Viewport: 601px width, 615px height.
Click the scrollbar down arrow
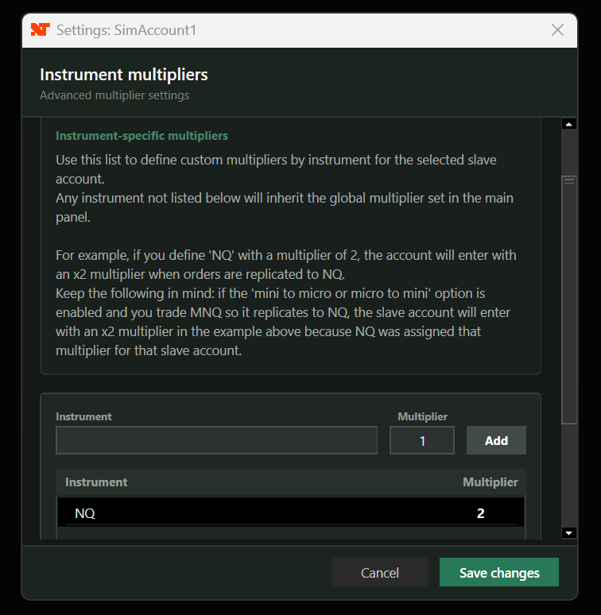[x=569, y=533]
